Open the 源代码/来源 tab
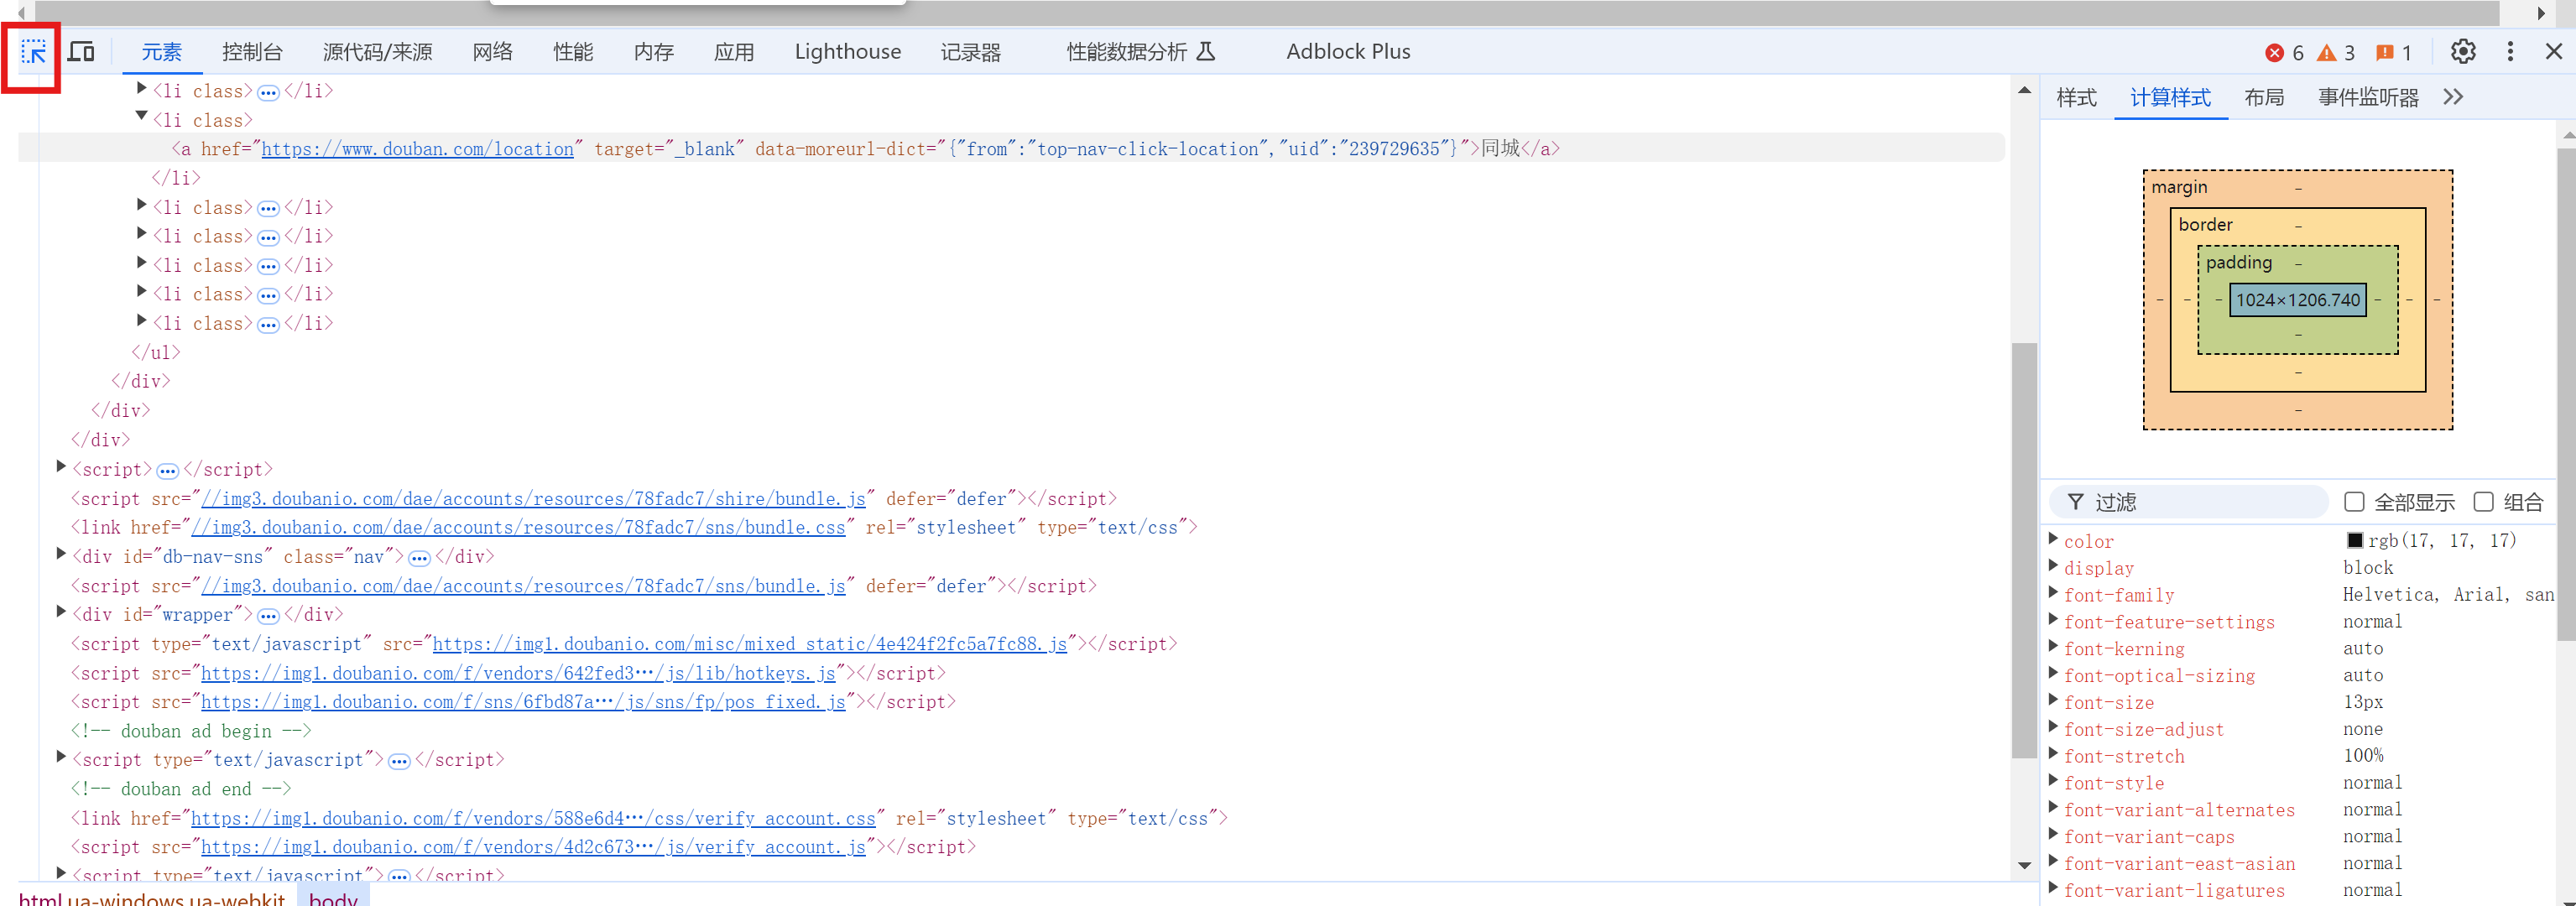The image size is (2576, 906). [x=377, y=52]
